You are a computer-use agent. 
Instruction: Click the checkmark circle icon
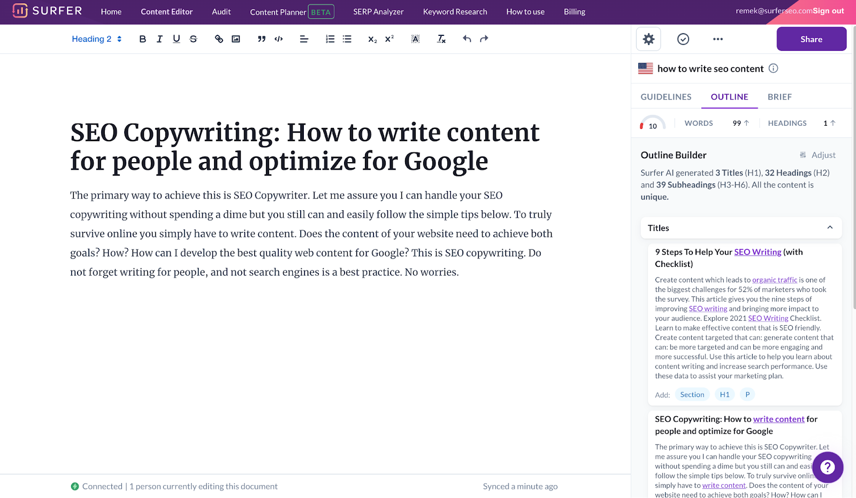683,39
